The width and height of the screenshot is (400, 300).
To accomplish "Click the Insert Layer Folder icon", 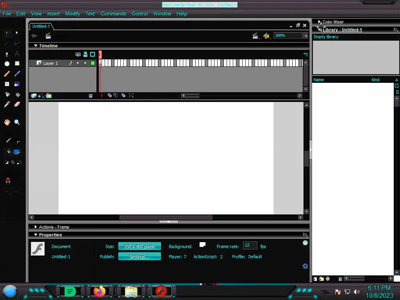I will (48, 96).
